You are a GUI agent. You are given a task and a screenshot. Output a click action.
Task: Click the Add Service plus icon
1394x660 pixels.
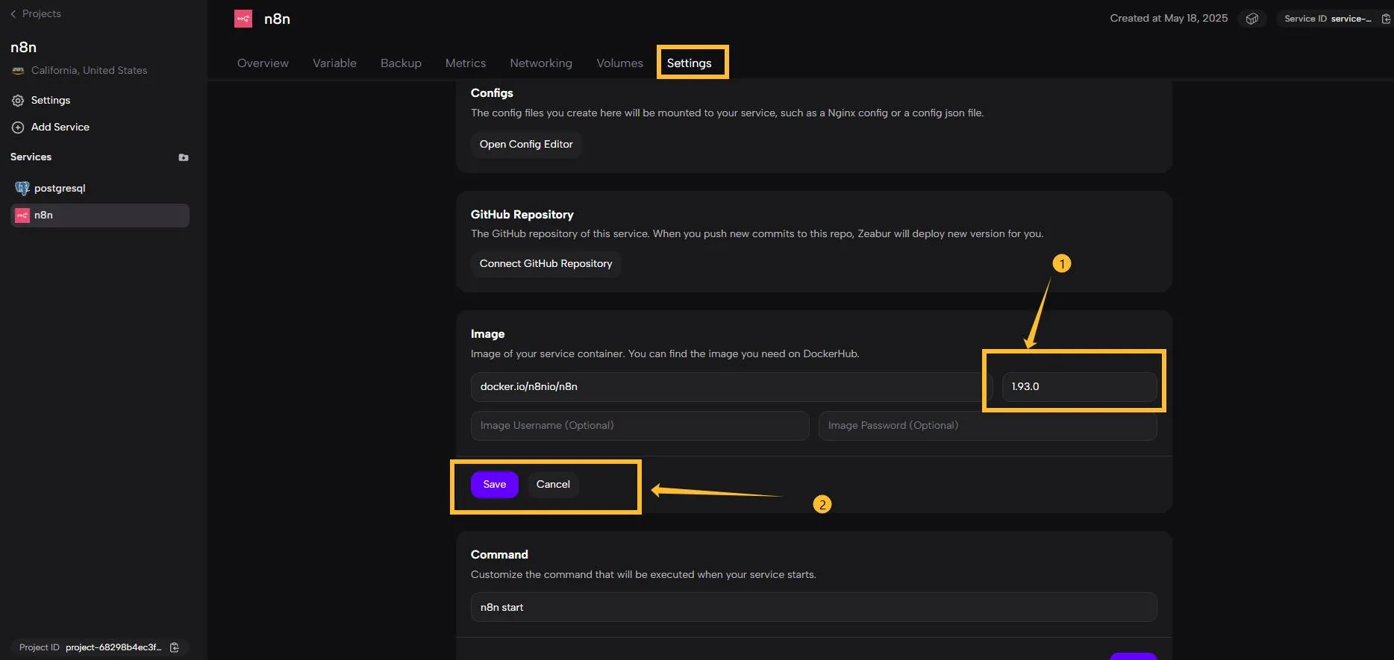(18, 128)
